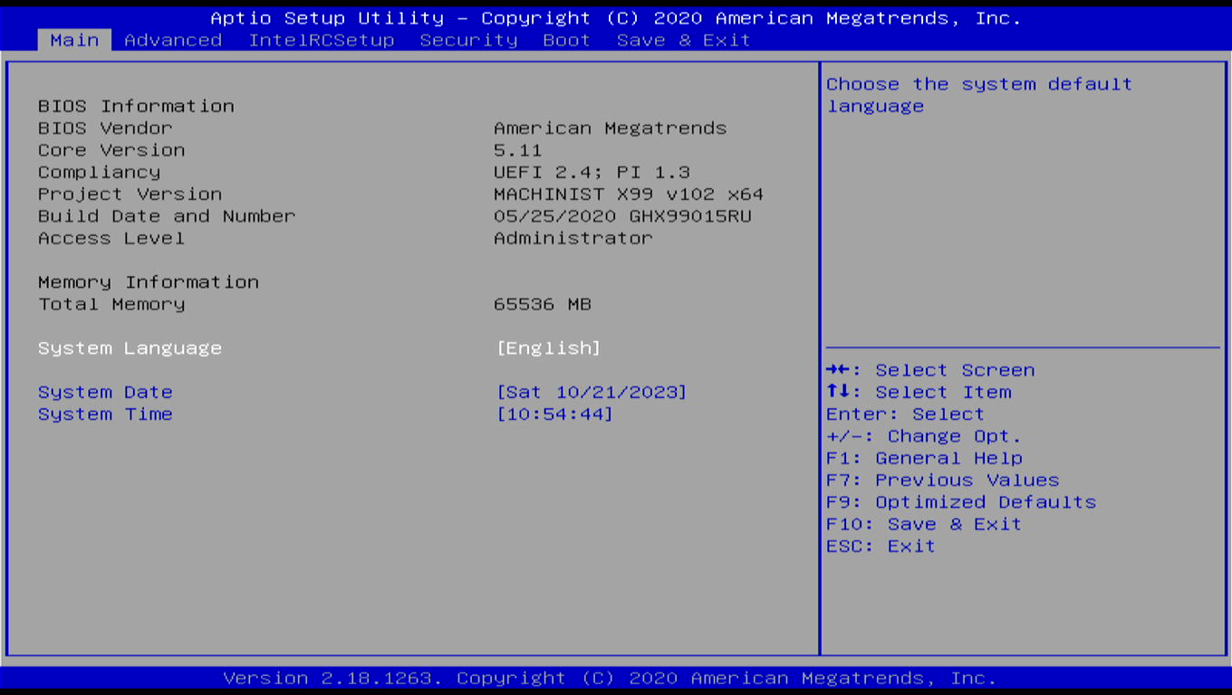This screenshot has width=1232, height=695.
Task: Click the Project Version label
Action: click(130, 195)
